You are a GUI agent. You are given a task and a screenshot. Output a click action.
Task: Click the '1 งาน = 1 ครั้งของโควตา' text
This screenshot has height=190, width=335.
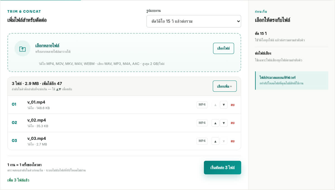(x=25, y=165)
